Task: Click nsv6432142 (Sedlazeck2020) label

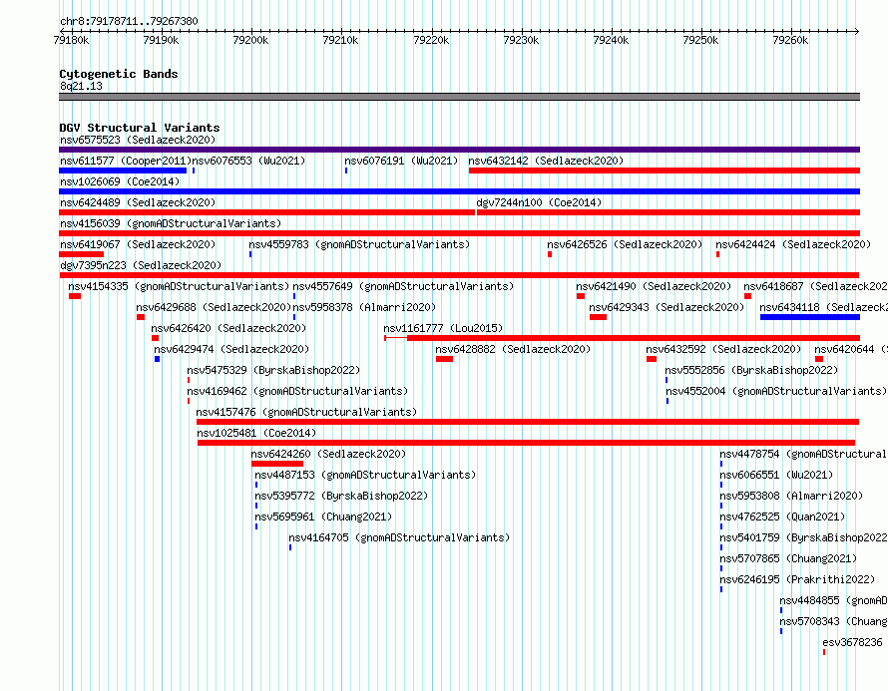Action: tap(546, 161)
